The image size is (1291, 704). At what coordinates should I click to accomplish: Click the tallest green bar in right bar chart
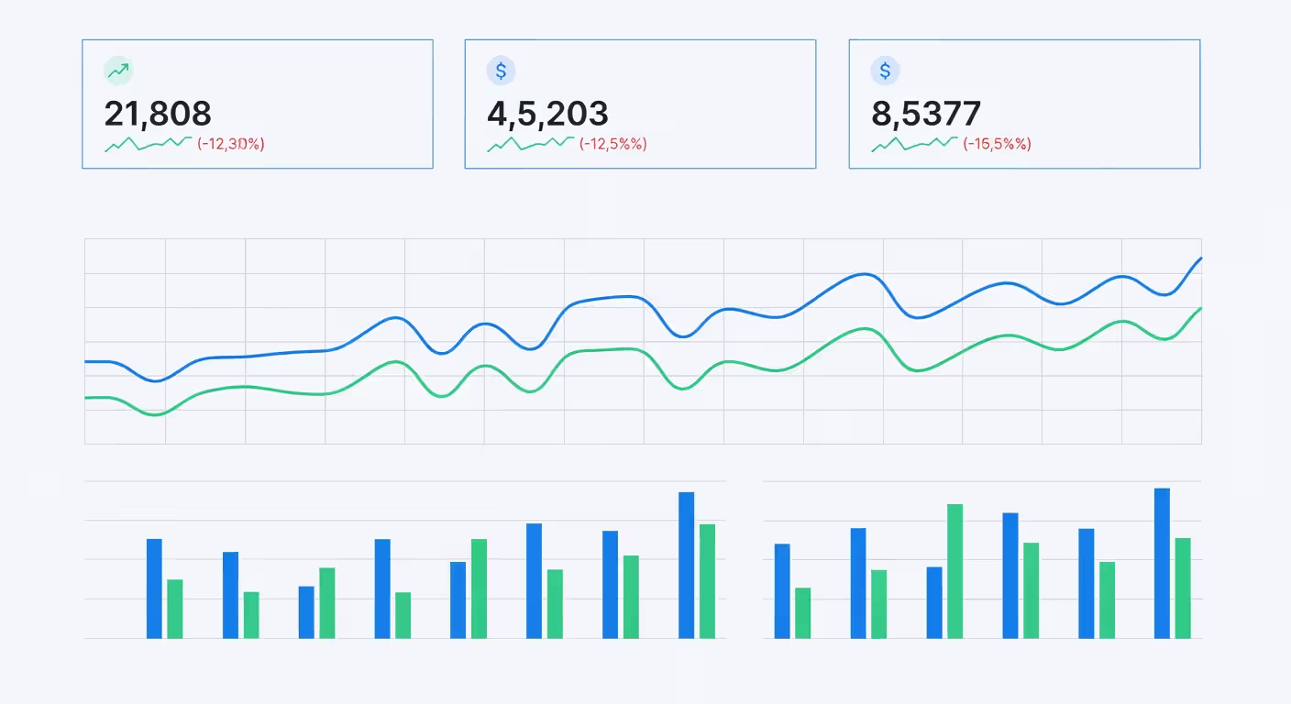[955, 571]
